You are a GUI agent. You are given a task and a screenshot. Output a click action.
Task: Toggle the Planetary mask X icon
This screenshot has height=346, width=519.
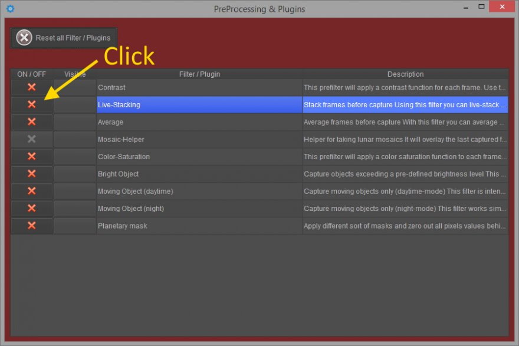(32, 226)
